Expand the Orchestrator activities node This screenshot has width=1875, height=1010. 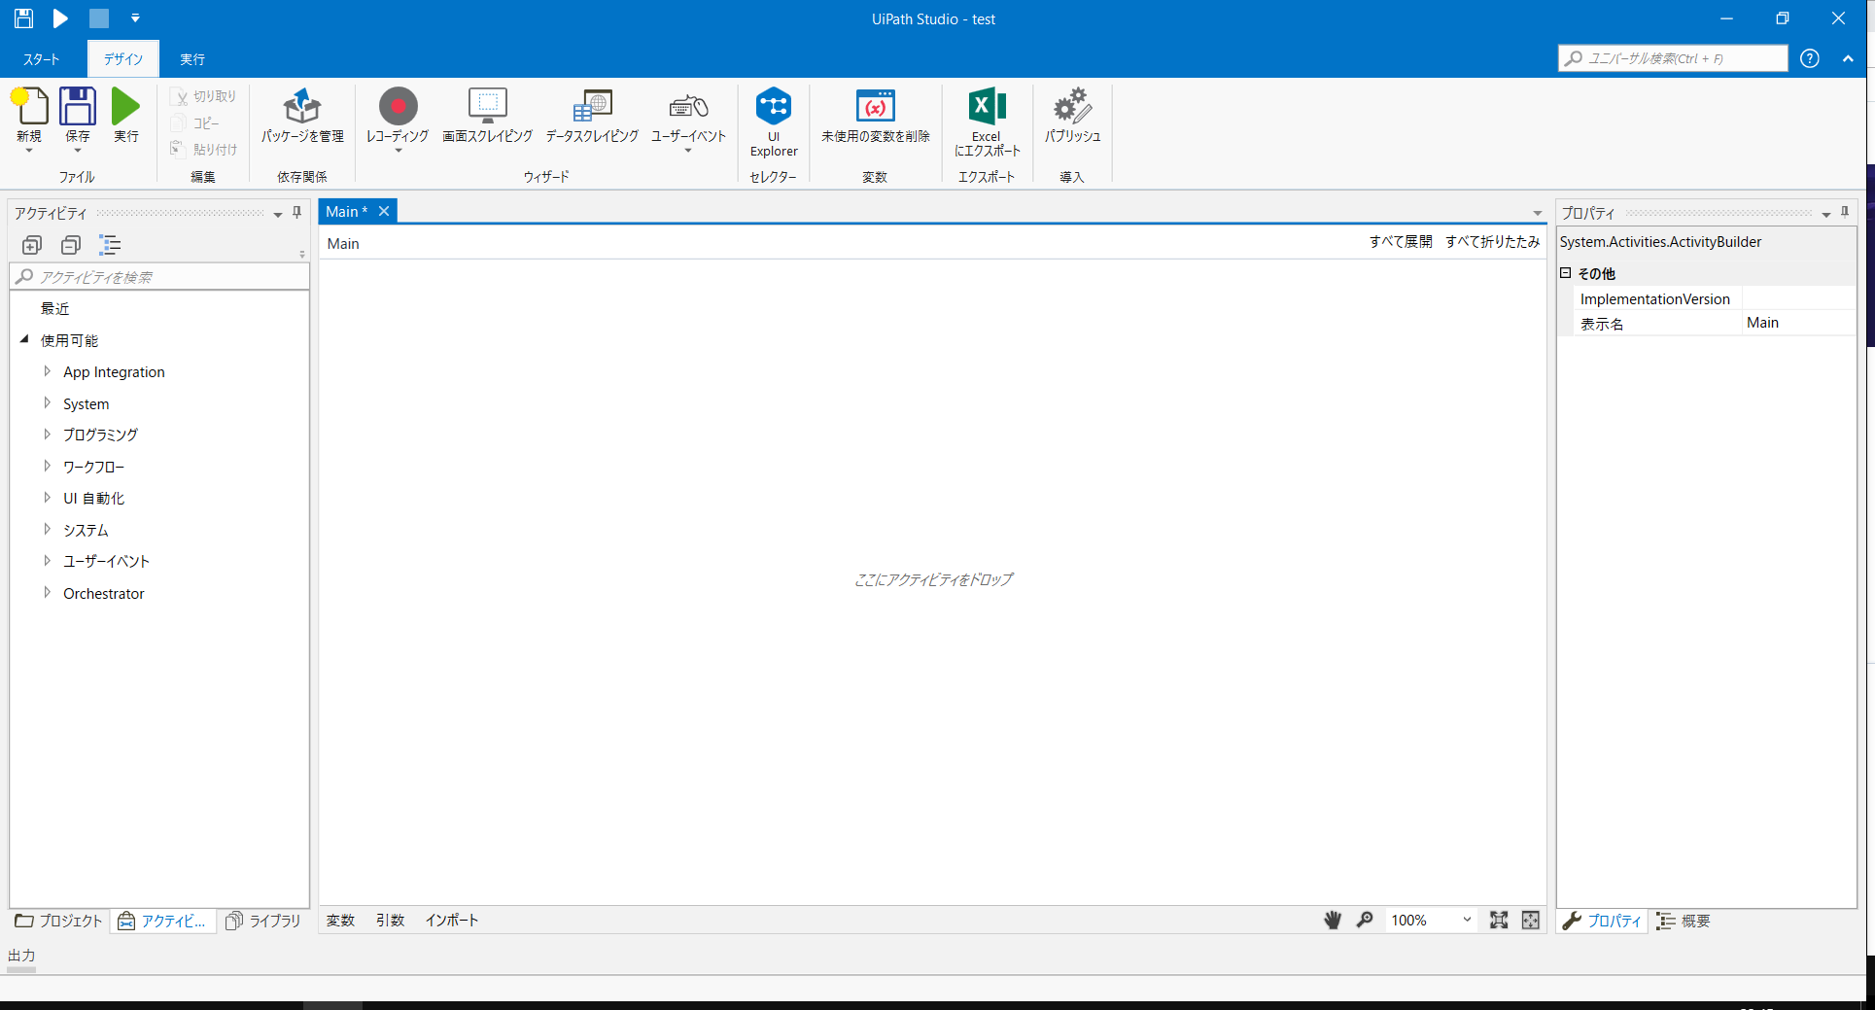pyautogui.click(x=47, y=592)
